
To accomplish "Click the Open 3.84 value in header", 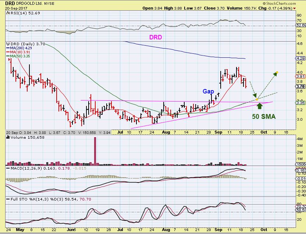I will click(152, 8).
